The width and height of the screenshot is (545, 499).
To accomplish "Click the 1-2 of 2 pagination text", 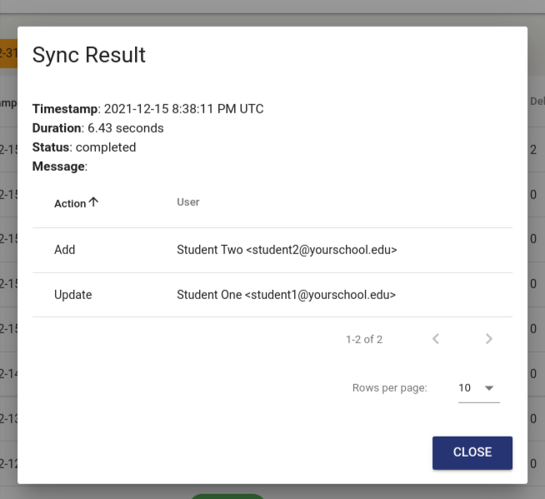I will 364,339.
